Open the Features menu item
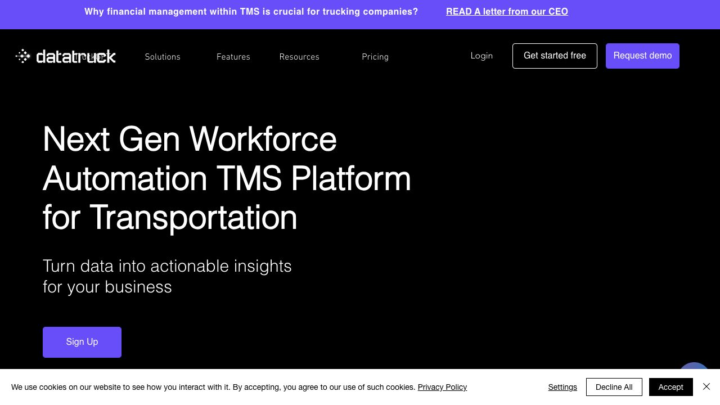 (x=233, y=57)
